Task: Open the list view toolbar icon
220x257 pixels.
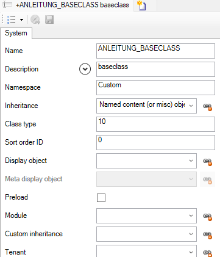Action: point(12,20)
